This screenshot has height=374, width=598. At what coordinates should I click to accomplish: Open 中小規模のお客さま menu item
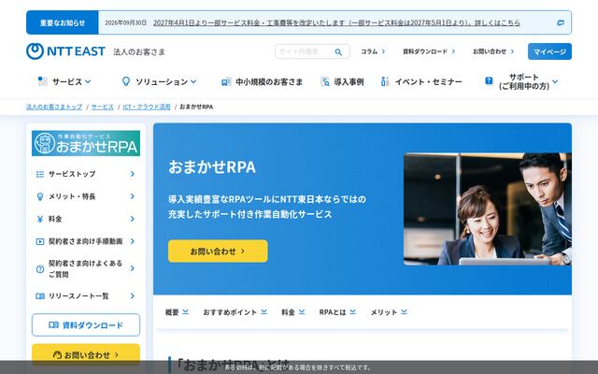[x=269, y=81]
